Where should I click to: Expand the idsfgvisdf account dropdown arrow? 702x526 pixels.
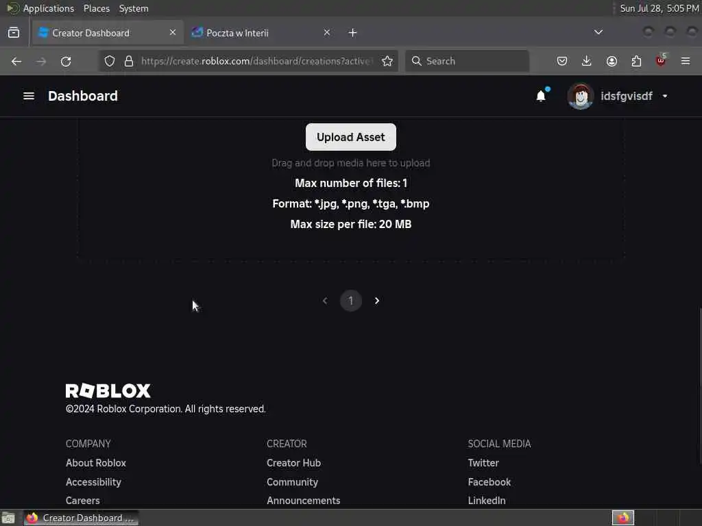(665, 96)
